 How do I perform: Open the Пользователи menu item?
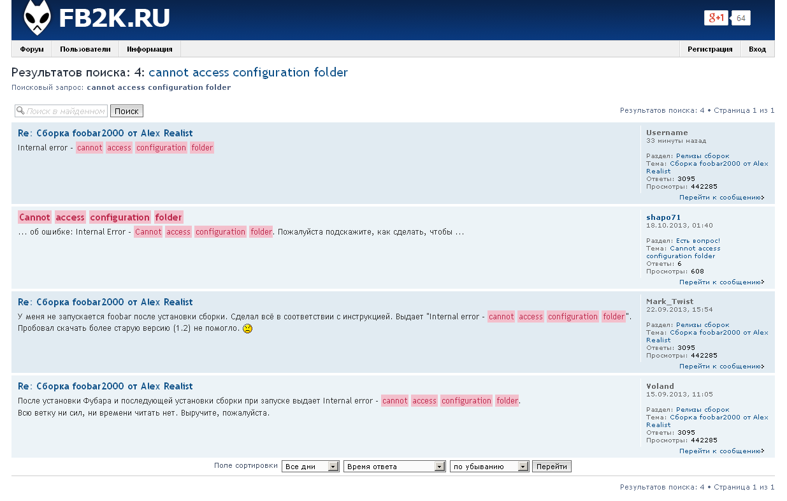pos(85,49)
